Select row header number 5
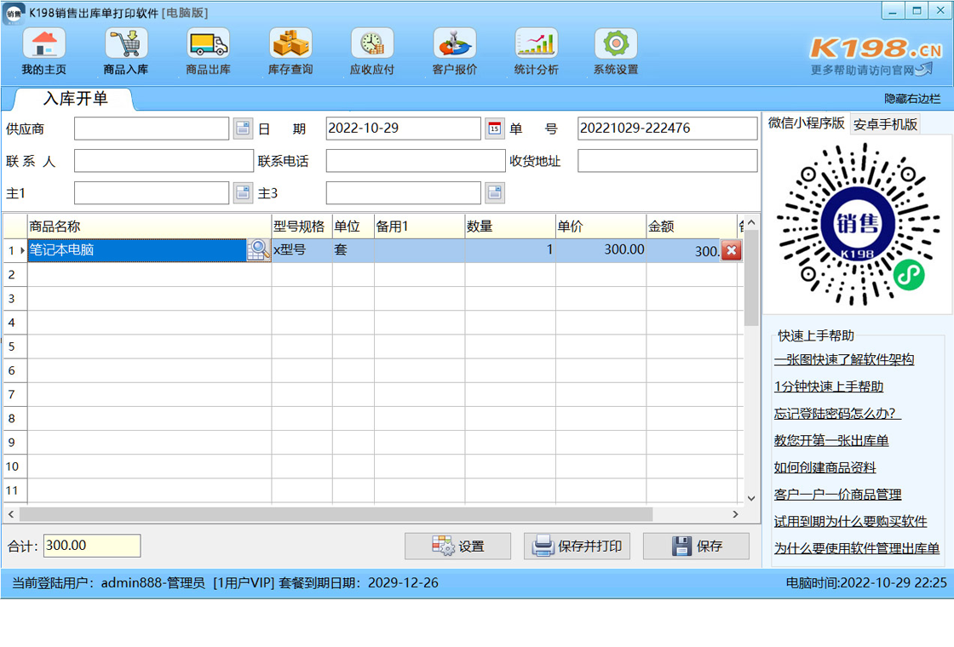Image resolution: width=954 pixels, height=647 pixels. pyautogui.click(x=14, y=346)
